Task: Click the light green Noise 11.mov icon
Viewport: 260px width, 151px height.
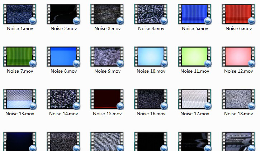Action: click(195, 57)
